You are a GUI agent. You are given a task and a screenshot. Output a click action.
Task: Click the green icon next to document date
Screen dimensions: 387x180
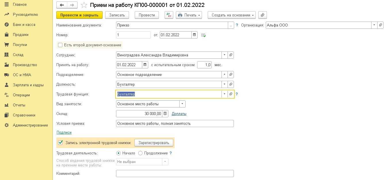[x=204, y=35]
